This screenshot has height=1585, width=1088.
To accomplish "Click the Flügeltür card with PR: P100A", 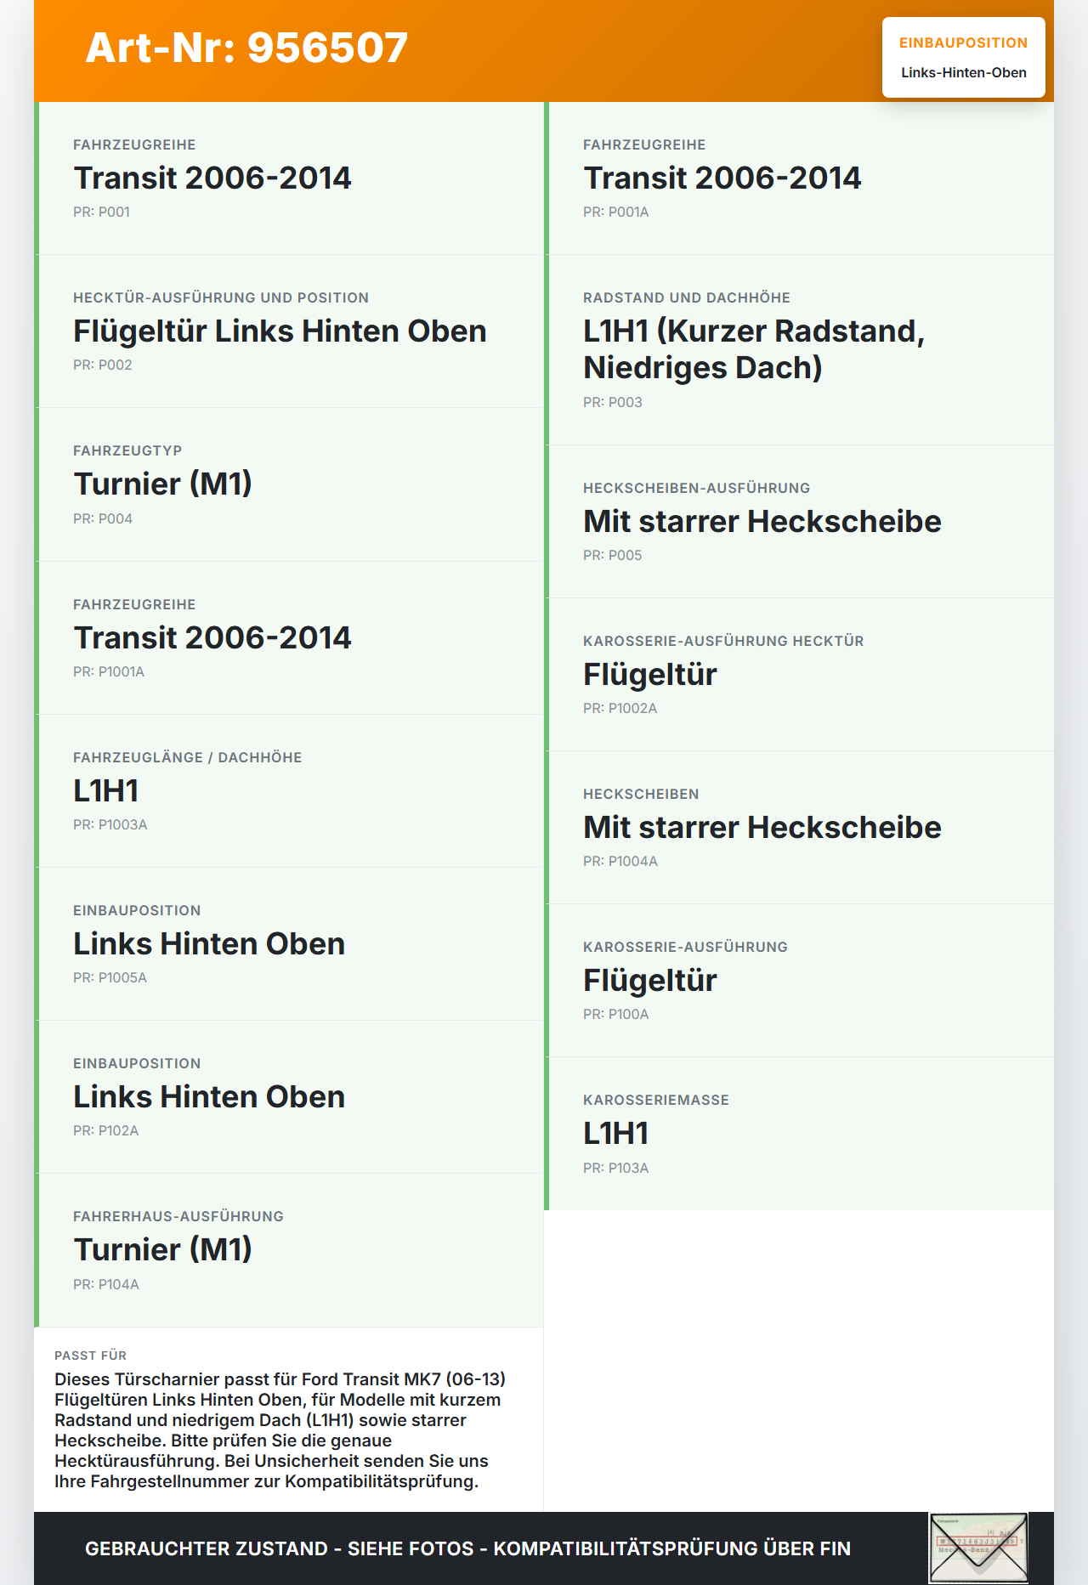I will point(799,981).
